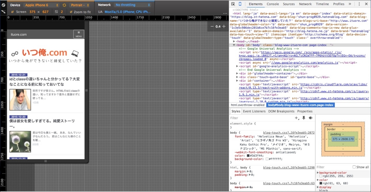The height and width of the screenshot is (192, 371).
Task: Click the rgb(61, 63, 68) computed swatch
Action: (x=321, y=183)
